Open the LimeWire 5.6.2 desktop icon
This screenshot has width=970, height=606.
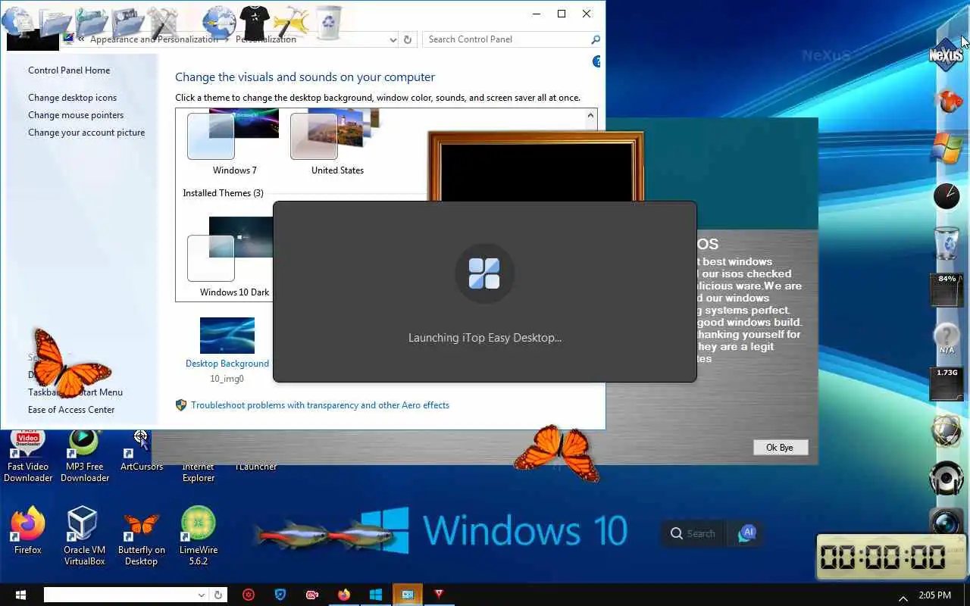[199, 536]
